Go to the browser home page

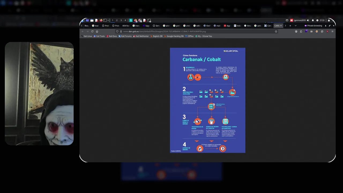[97, 31]
